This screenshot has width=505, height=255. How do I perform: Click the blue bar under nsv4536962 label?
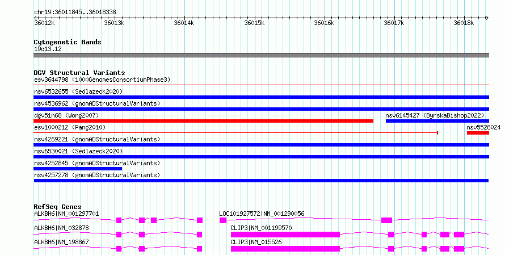click(x=261, y=109)
